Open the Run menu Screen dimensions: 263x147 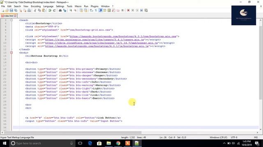[86, 6]
